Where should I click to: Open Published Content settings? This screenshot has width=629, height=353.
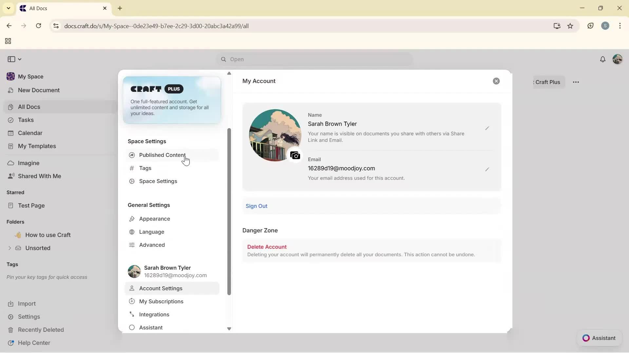pos(162,155)
